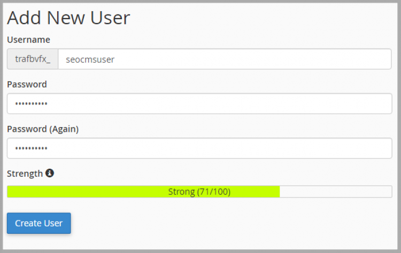Click blank space inside the Password (Again) box
401x253 pixels.
pyautogui.click(x=220, y=148)
